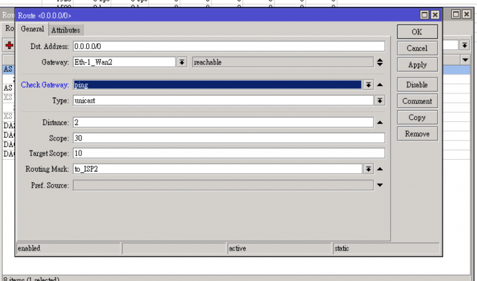The width and height of the screenshot is (477, 281).
Task: Close the background Route List window
Action: click(x=466, y=14)
